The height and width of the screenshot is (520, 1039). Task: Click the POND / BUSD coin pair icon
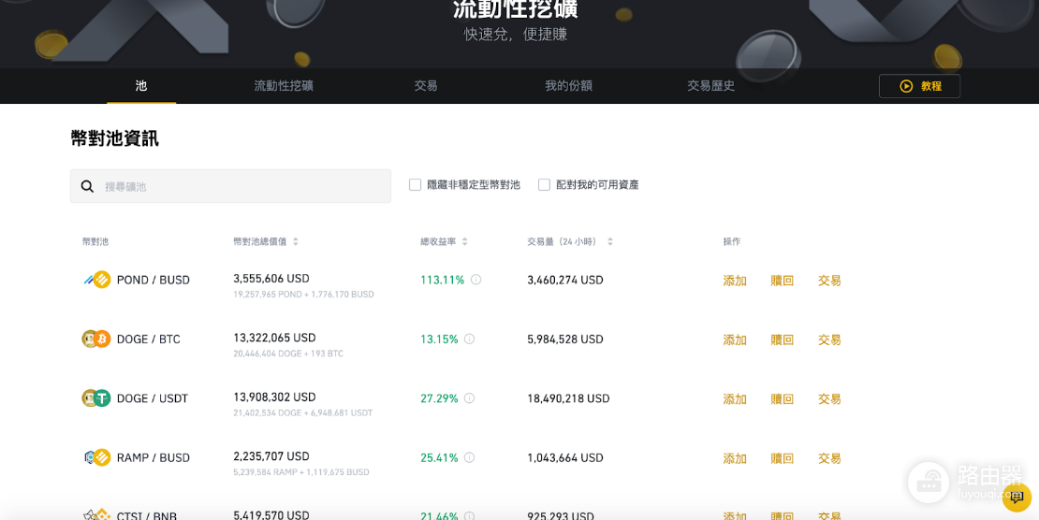pos(96,280)
